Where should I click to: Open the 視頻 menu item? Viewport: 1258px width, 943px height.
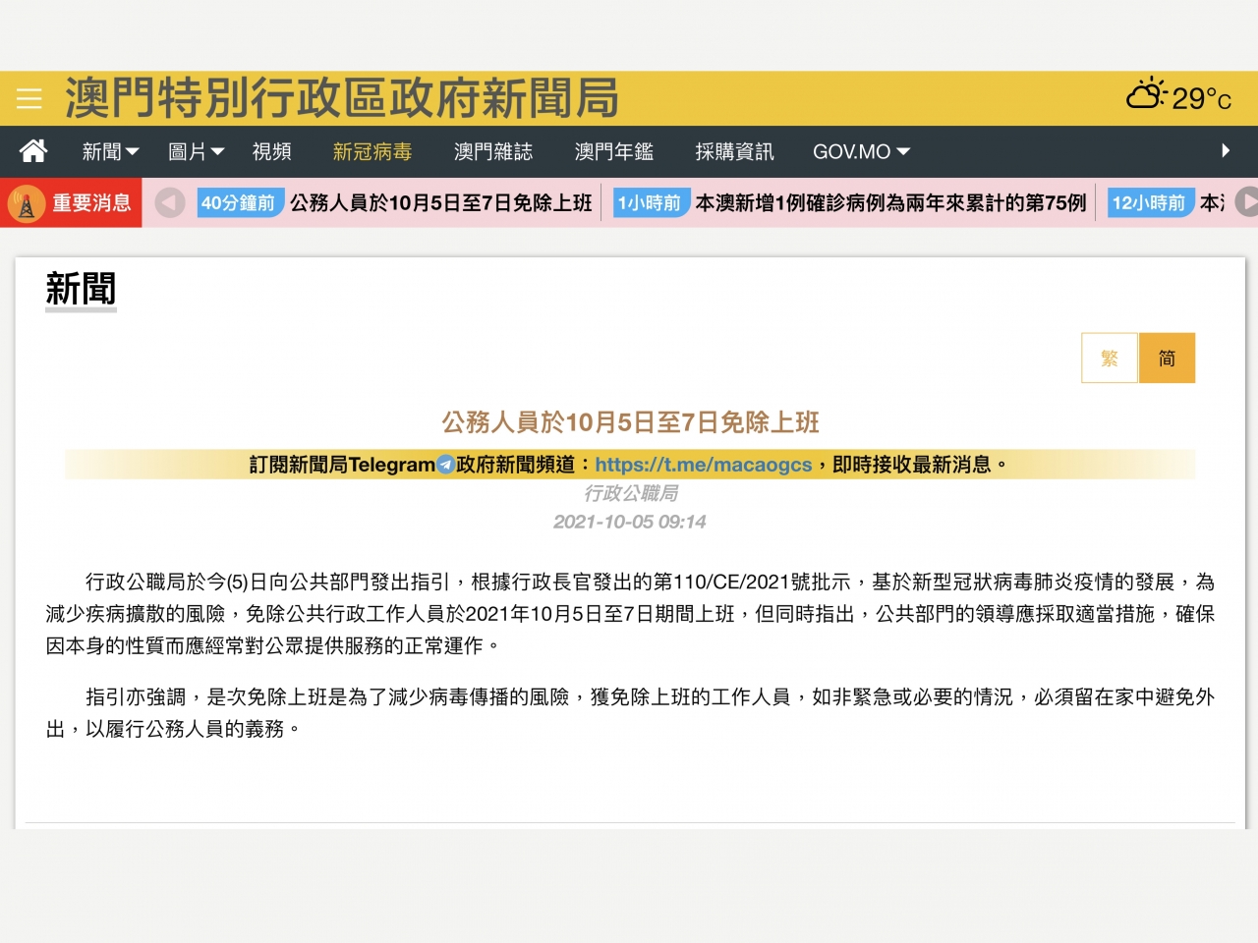271,151
